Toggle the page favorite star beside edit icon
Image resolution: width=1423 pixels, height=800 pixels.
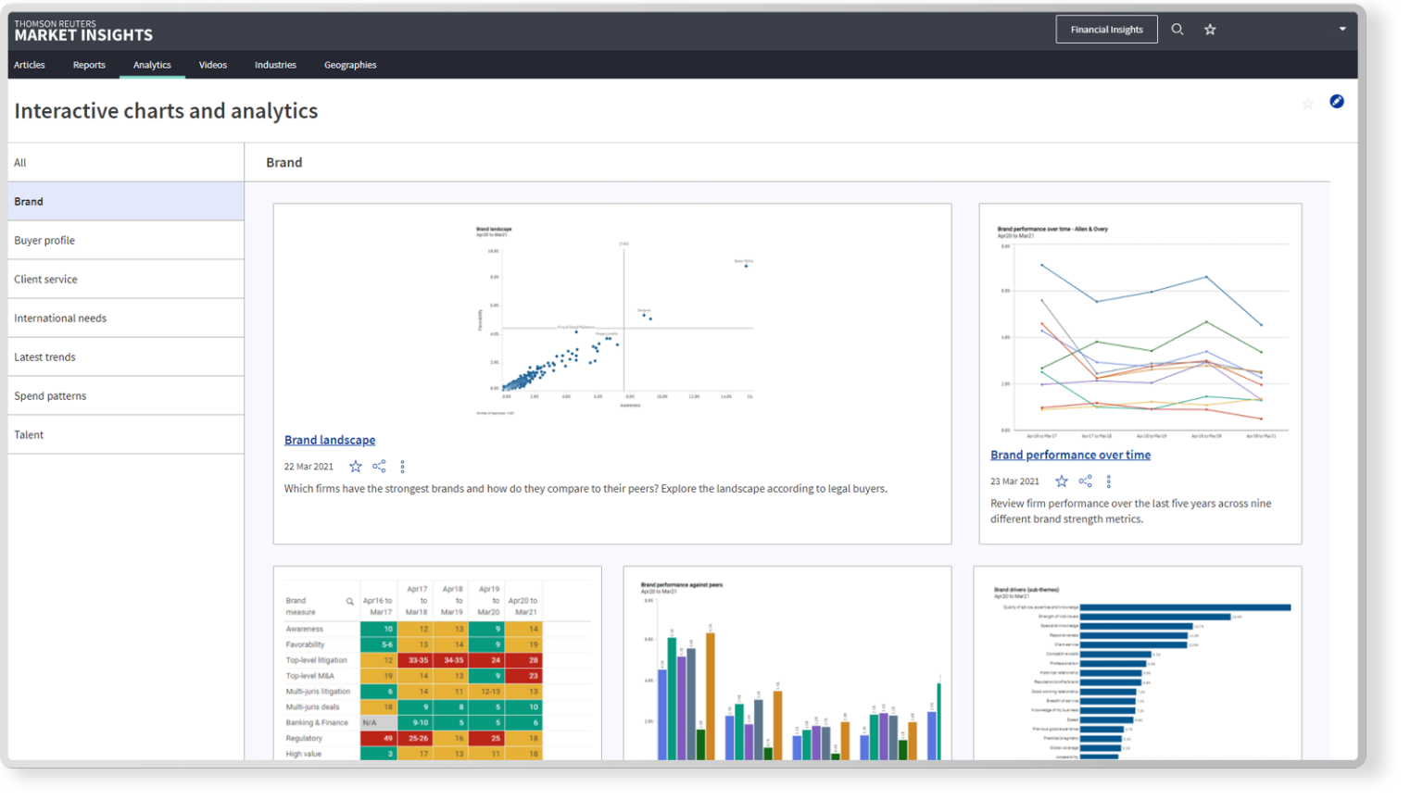click(x=1307, y=104)
